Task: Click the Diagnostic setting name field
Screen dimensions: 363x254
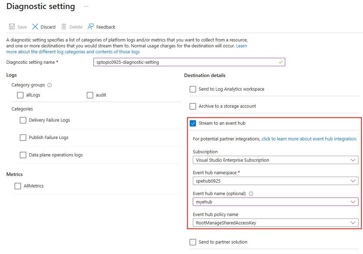Action: (x=188, y=62)
